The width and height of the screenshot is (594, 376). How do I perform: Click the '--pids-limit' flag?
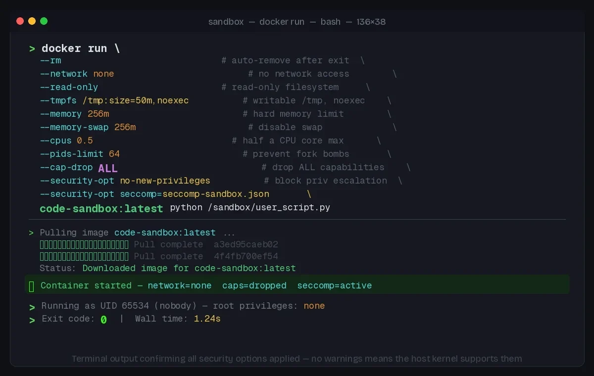pos(72,154)
